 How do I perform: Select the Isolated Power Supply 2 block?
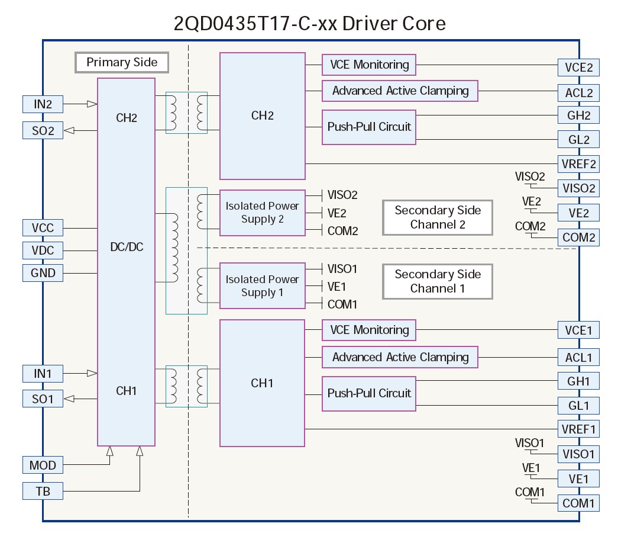[x=262, y=213]
